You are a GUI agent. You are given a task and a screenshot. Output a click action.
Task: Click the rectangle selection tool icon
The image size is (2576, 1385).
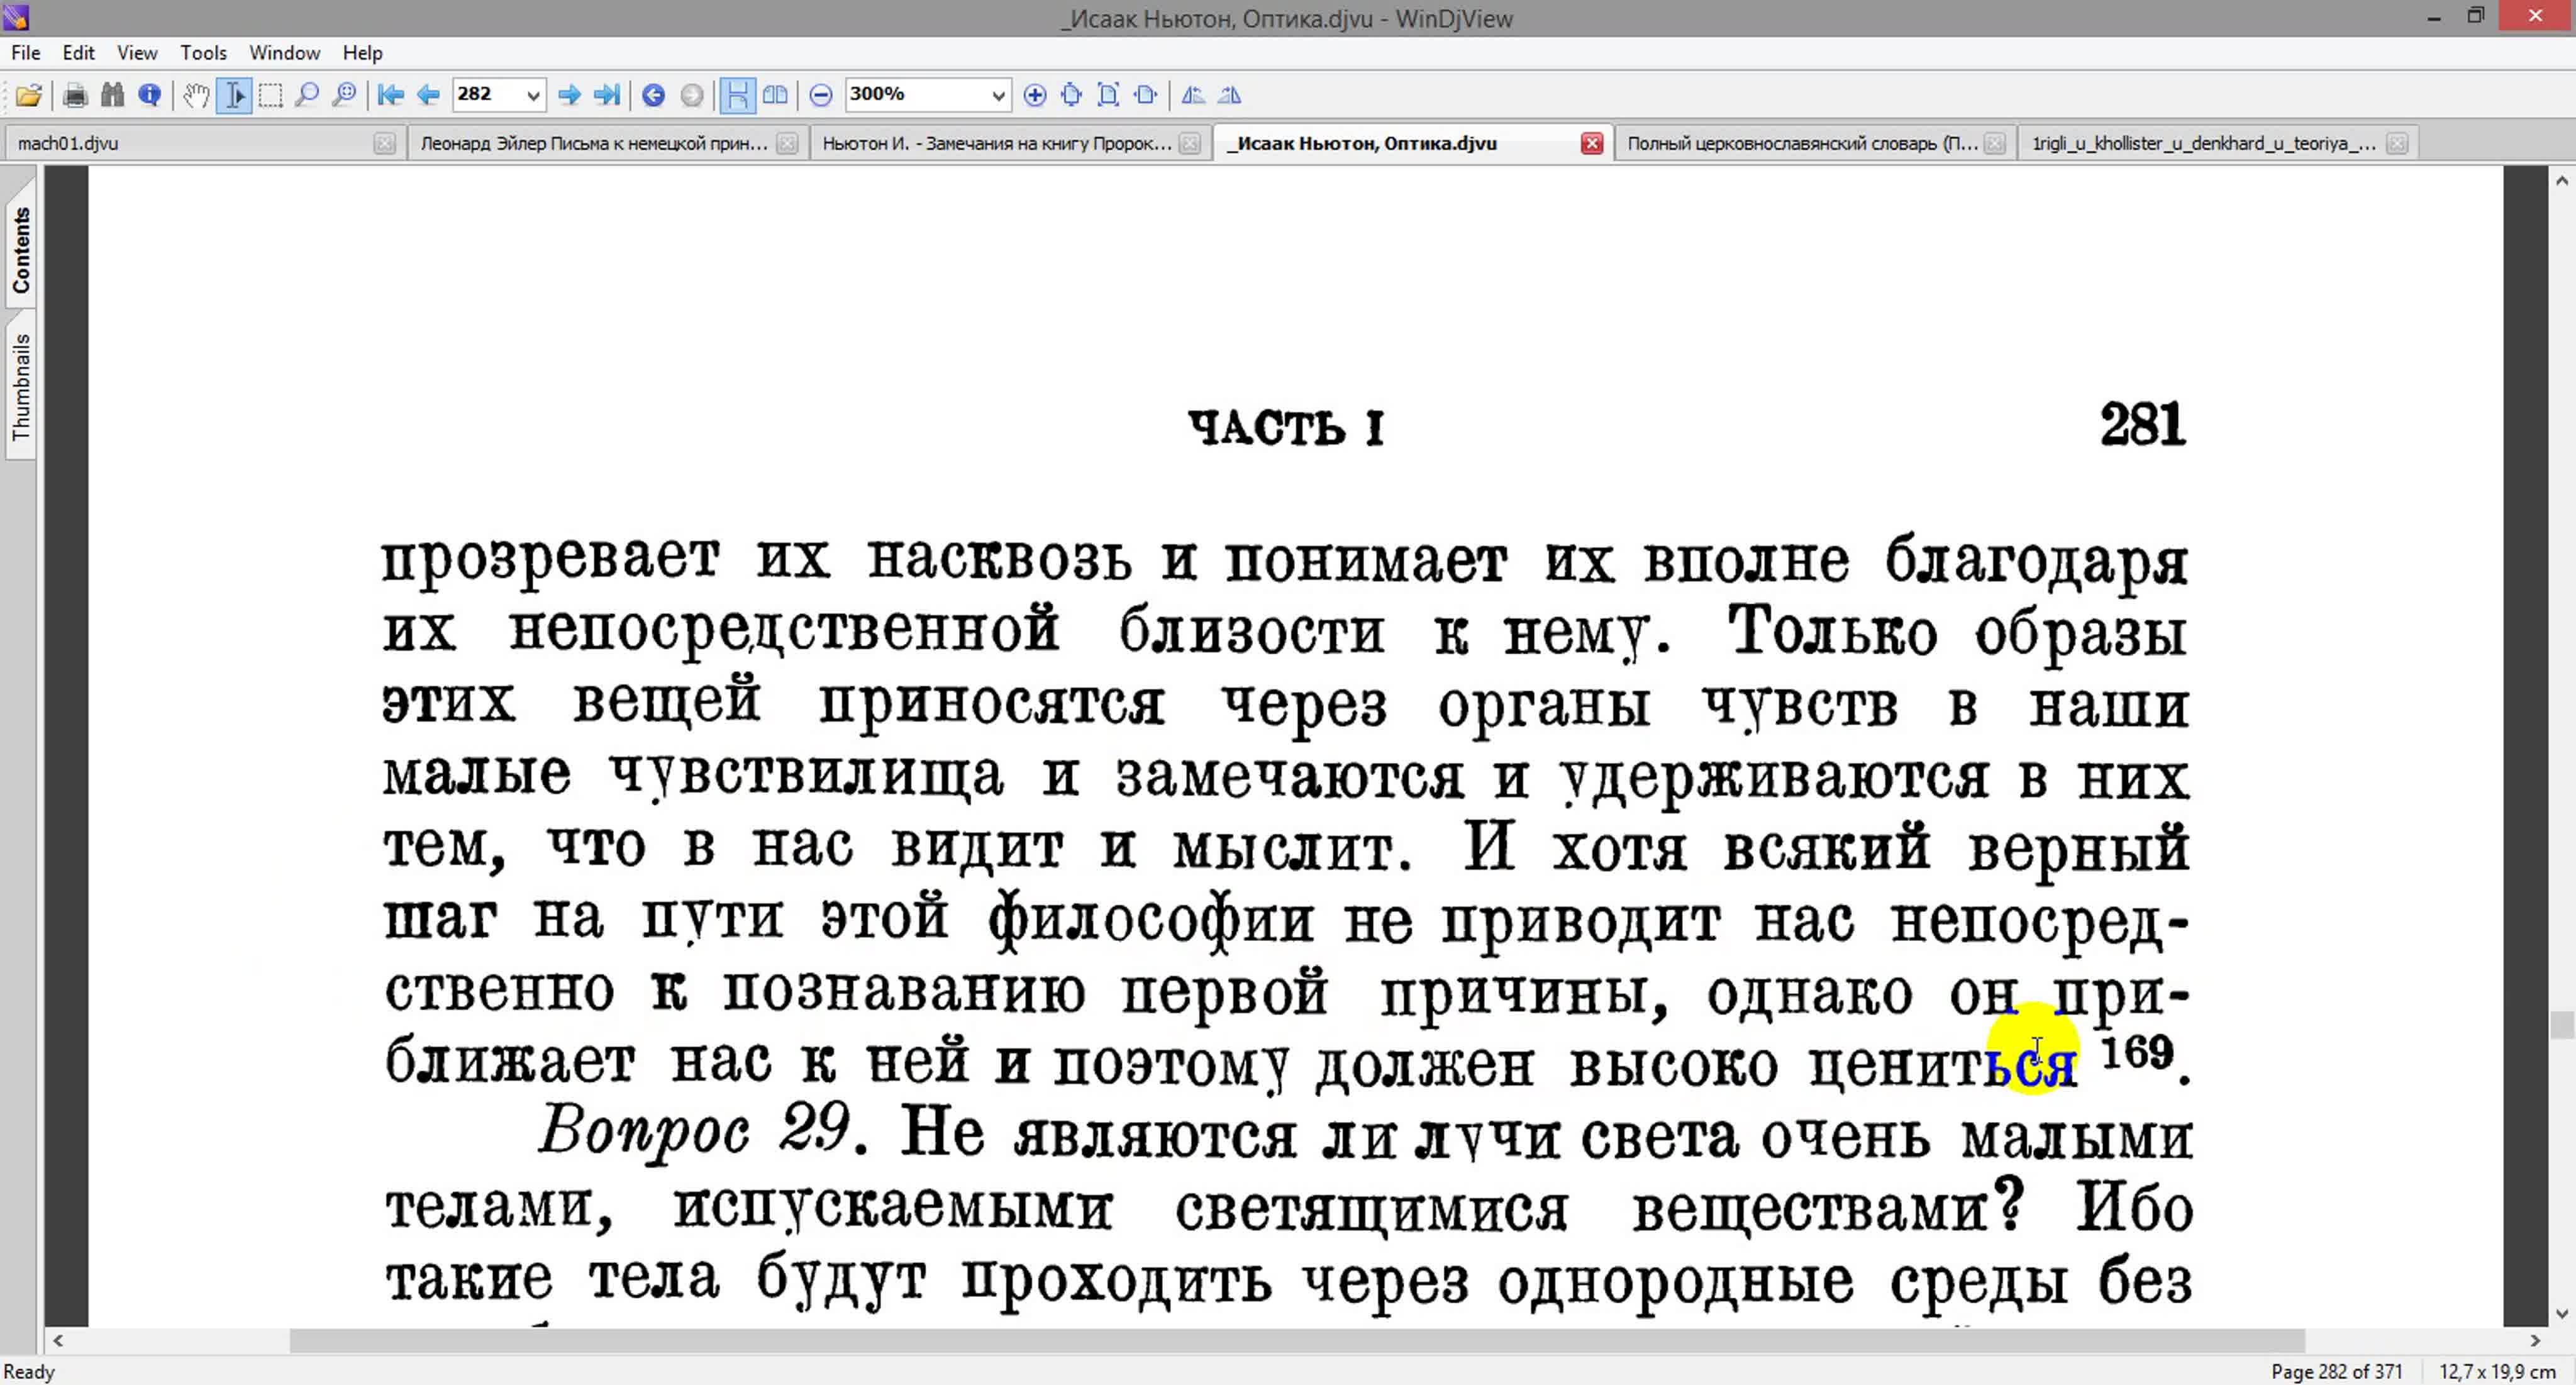[x=270, y=95]
